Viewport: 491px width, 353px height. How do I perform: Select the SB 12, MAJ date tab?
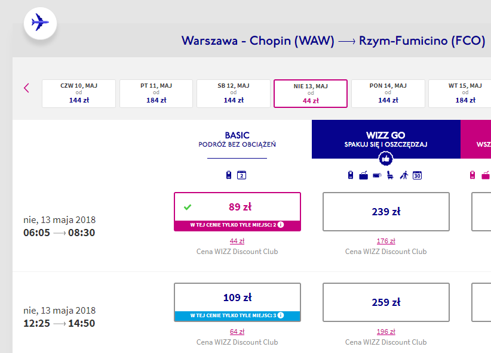[x=234, y=94]
